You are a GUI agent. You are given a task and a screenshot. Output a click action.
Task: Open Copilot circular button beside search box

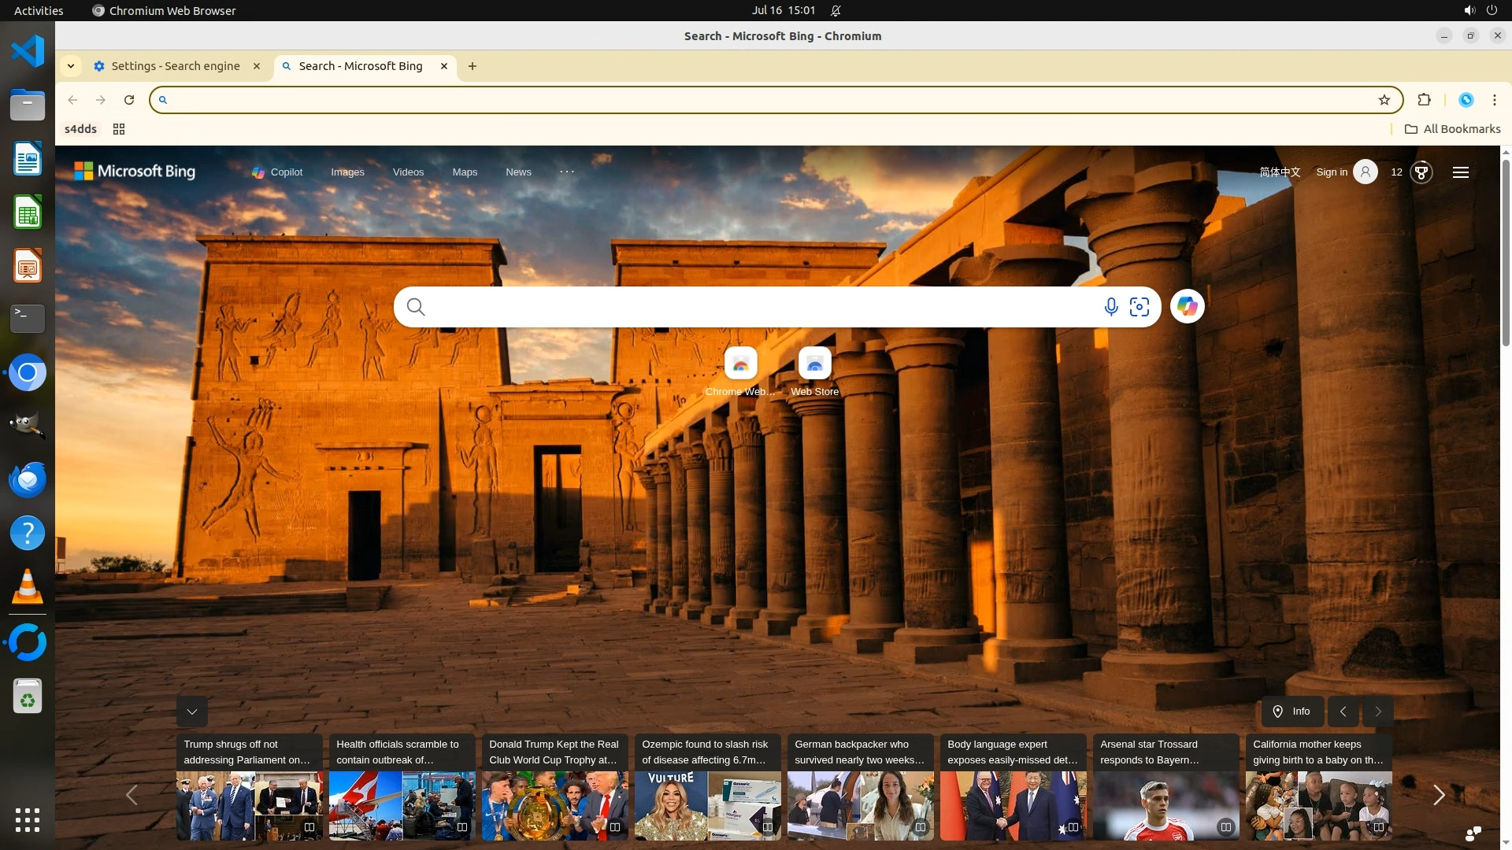[1187, 307]
